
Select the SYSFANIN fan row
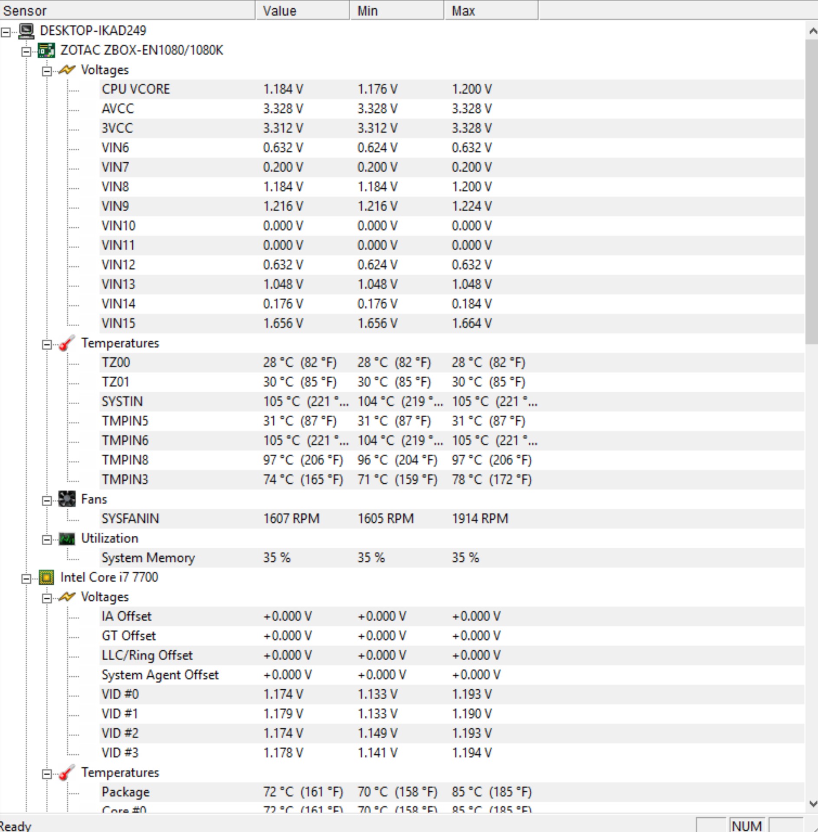(452, 519)
